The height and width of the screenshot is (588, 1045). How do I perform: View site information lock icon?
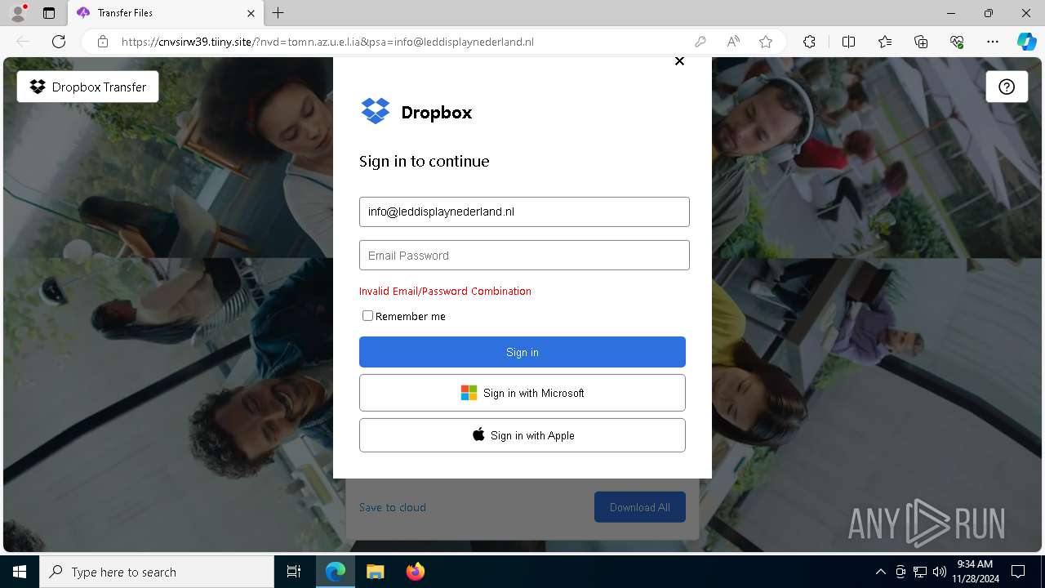[103, 42]
